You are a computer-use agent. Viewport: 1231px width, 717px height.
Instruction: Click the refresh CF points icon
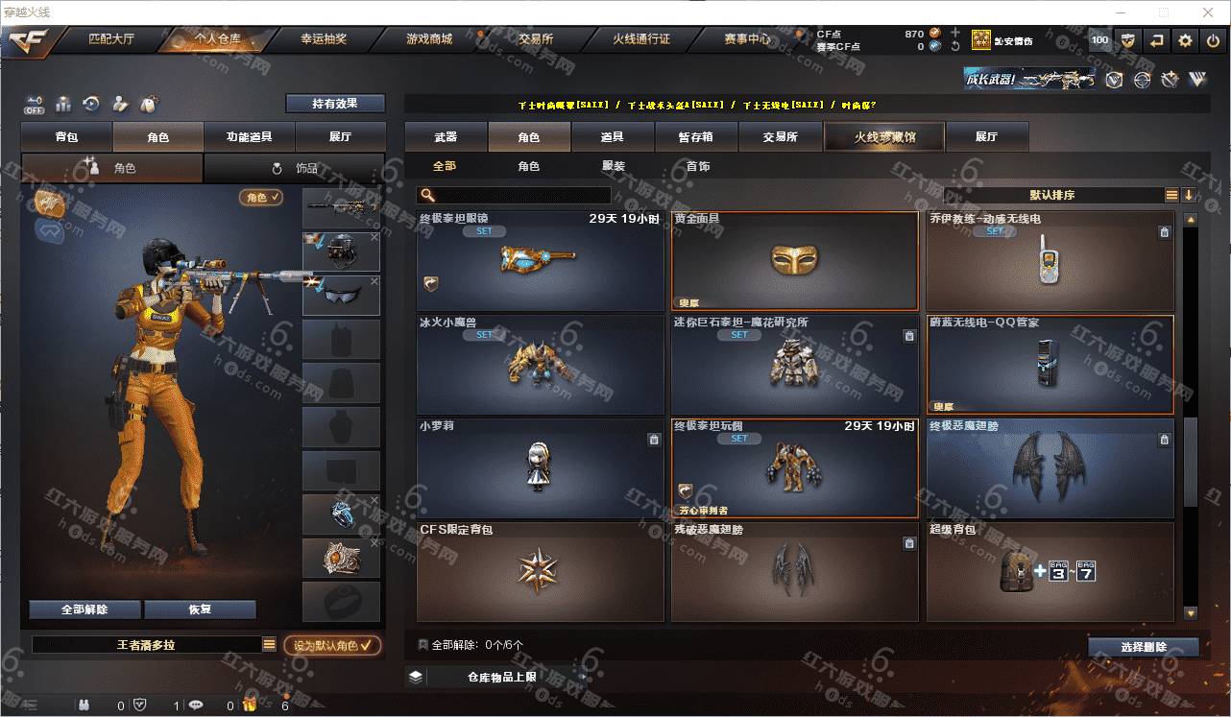point(954,46)
